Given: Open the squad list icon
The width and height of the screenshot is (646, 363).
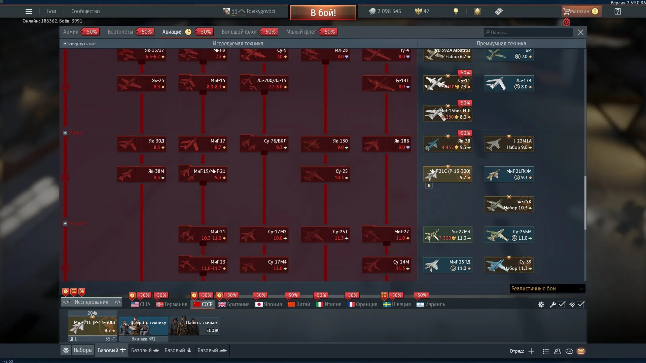Looking at the screenshot, I should pos(546,351).
